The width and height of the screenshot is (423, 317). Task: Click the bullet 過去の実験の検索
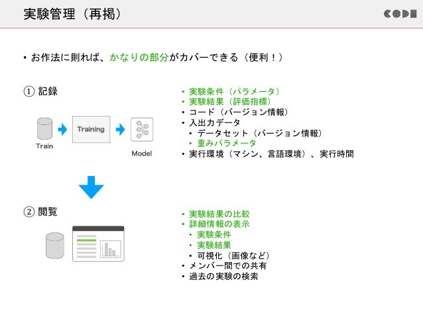pos(223,277)
